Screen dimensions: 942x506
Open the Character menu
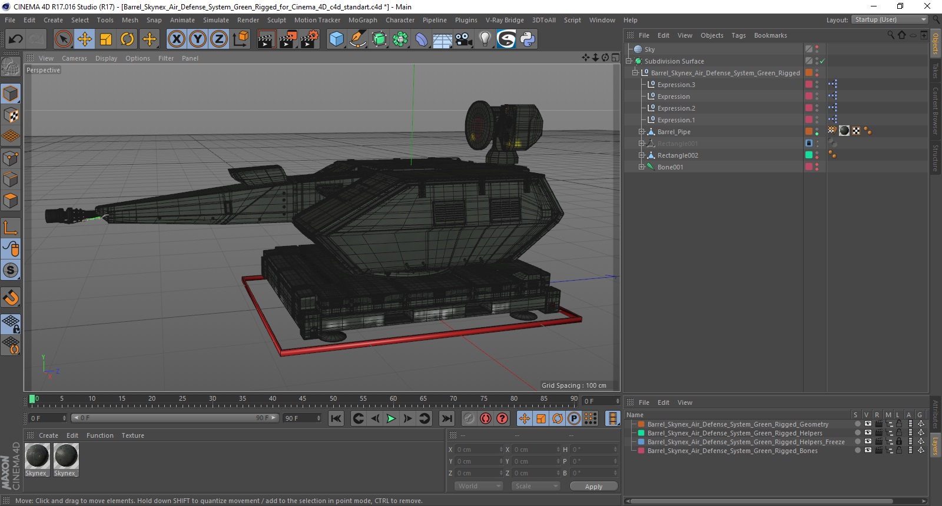click(x=400, y=20)
